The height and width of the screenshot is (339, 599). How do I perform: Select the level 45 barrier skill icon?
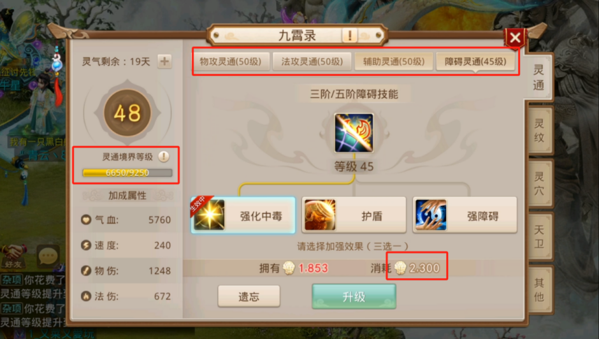pos(354,133)
